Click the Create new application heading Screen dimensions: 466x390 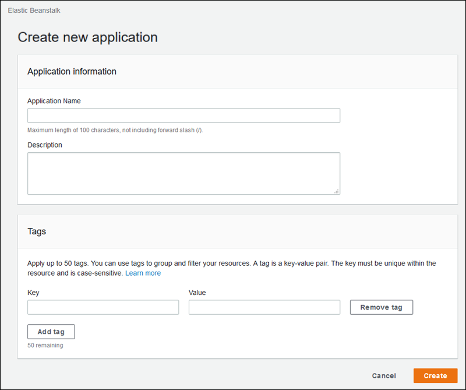pyautogui.click(x=87, y=37)
